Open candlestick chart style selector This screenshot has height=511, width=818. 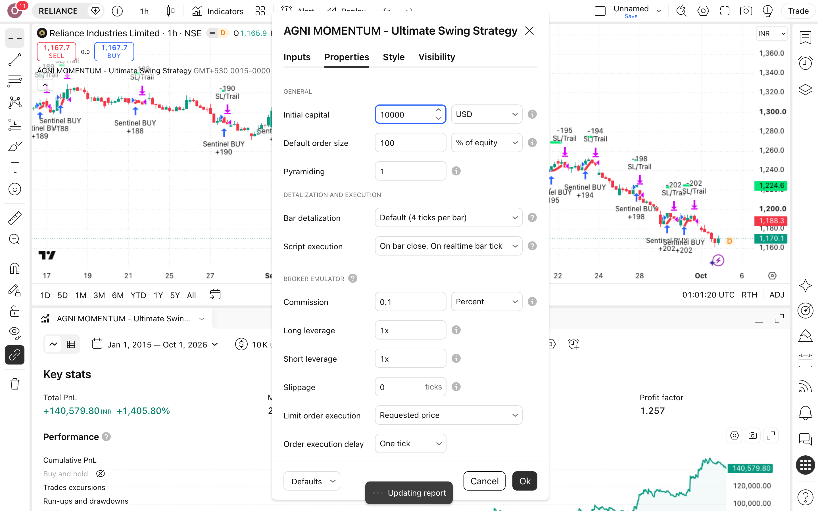[x=171, y=11]
